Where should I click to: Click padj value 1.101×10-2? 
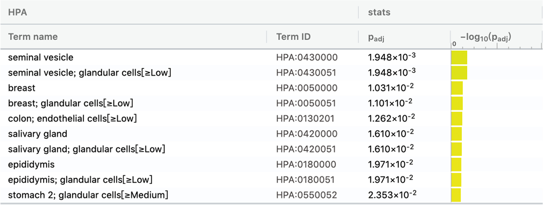point(390,103)
